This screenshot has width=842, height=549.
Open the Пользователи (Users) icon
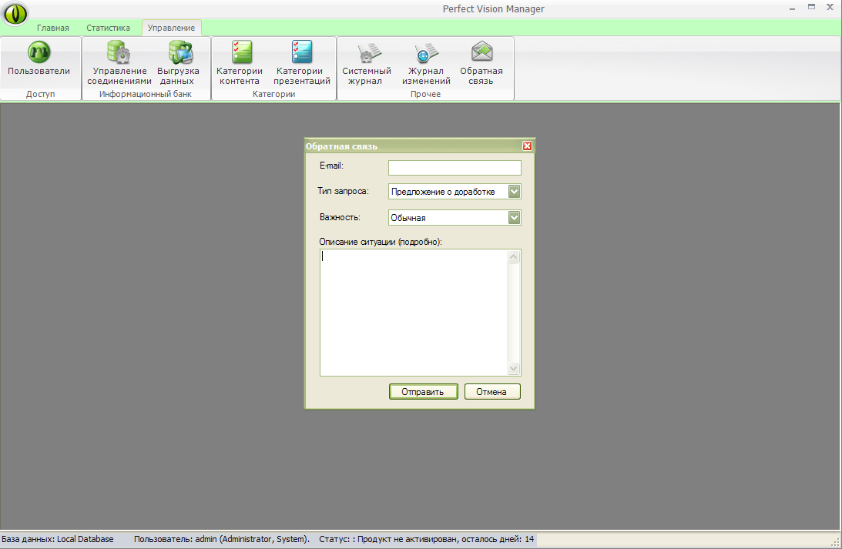pos(39,53)
